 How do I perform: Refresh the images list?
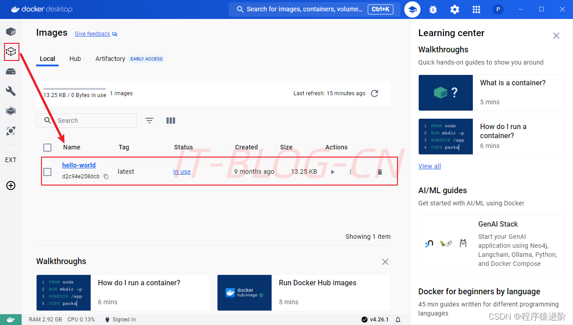[x=374, y=93]
